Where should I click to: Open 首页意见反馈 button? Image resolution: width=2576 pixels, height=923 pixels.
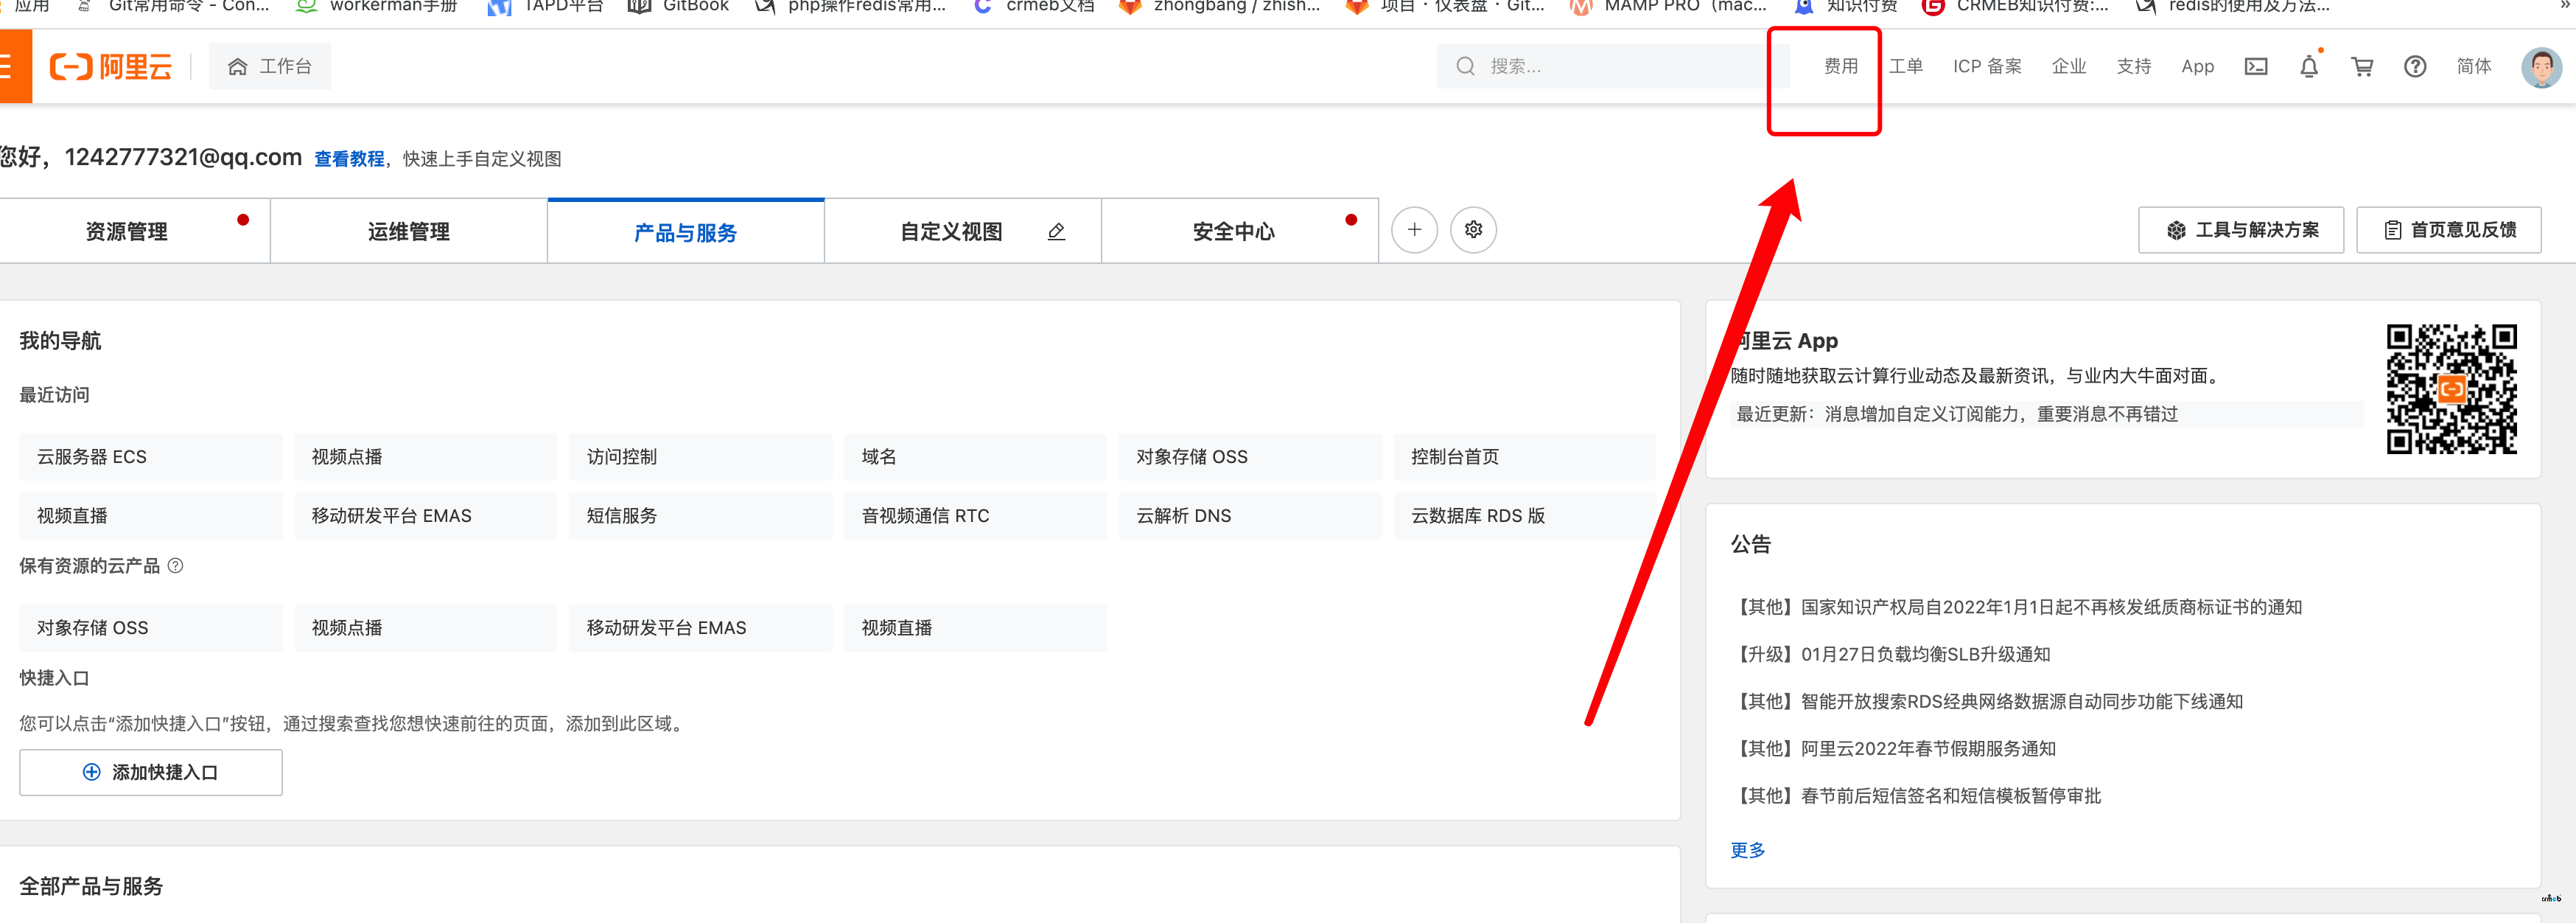[x=2448, y=230]
